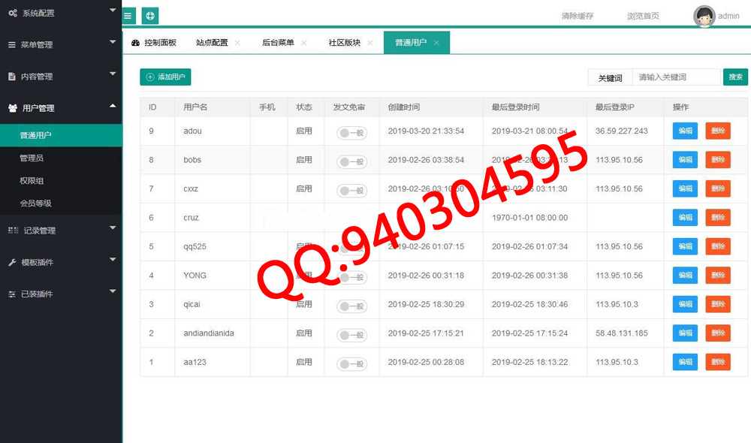Select 权限组 in the sidebar
Image resolution: width=751 pixels, height=443 pixels.
pos(32,180)
